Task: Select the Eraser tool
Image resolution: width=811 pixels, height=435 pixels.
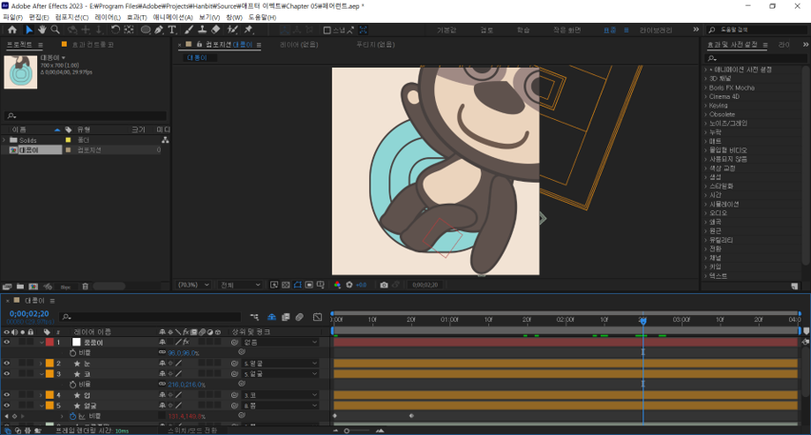Action: [216, 30]
